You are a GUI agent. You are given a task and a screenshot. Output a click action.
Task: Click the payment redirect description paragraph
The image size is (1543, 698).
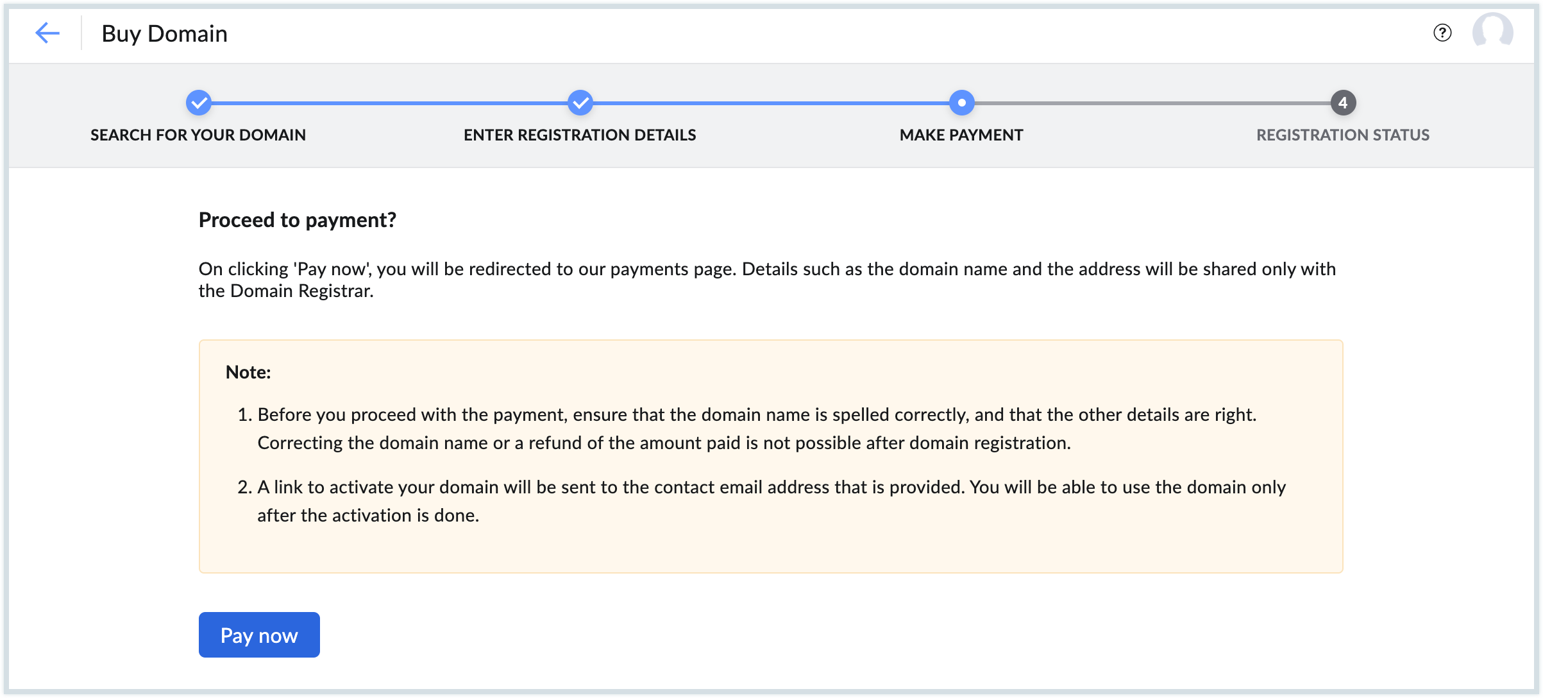767,280
